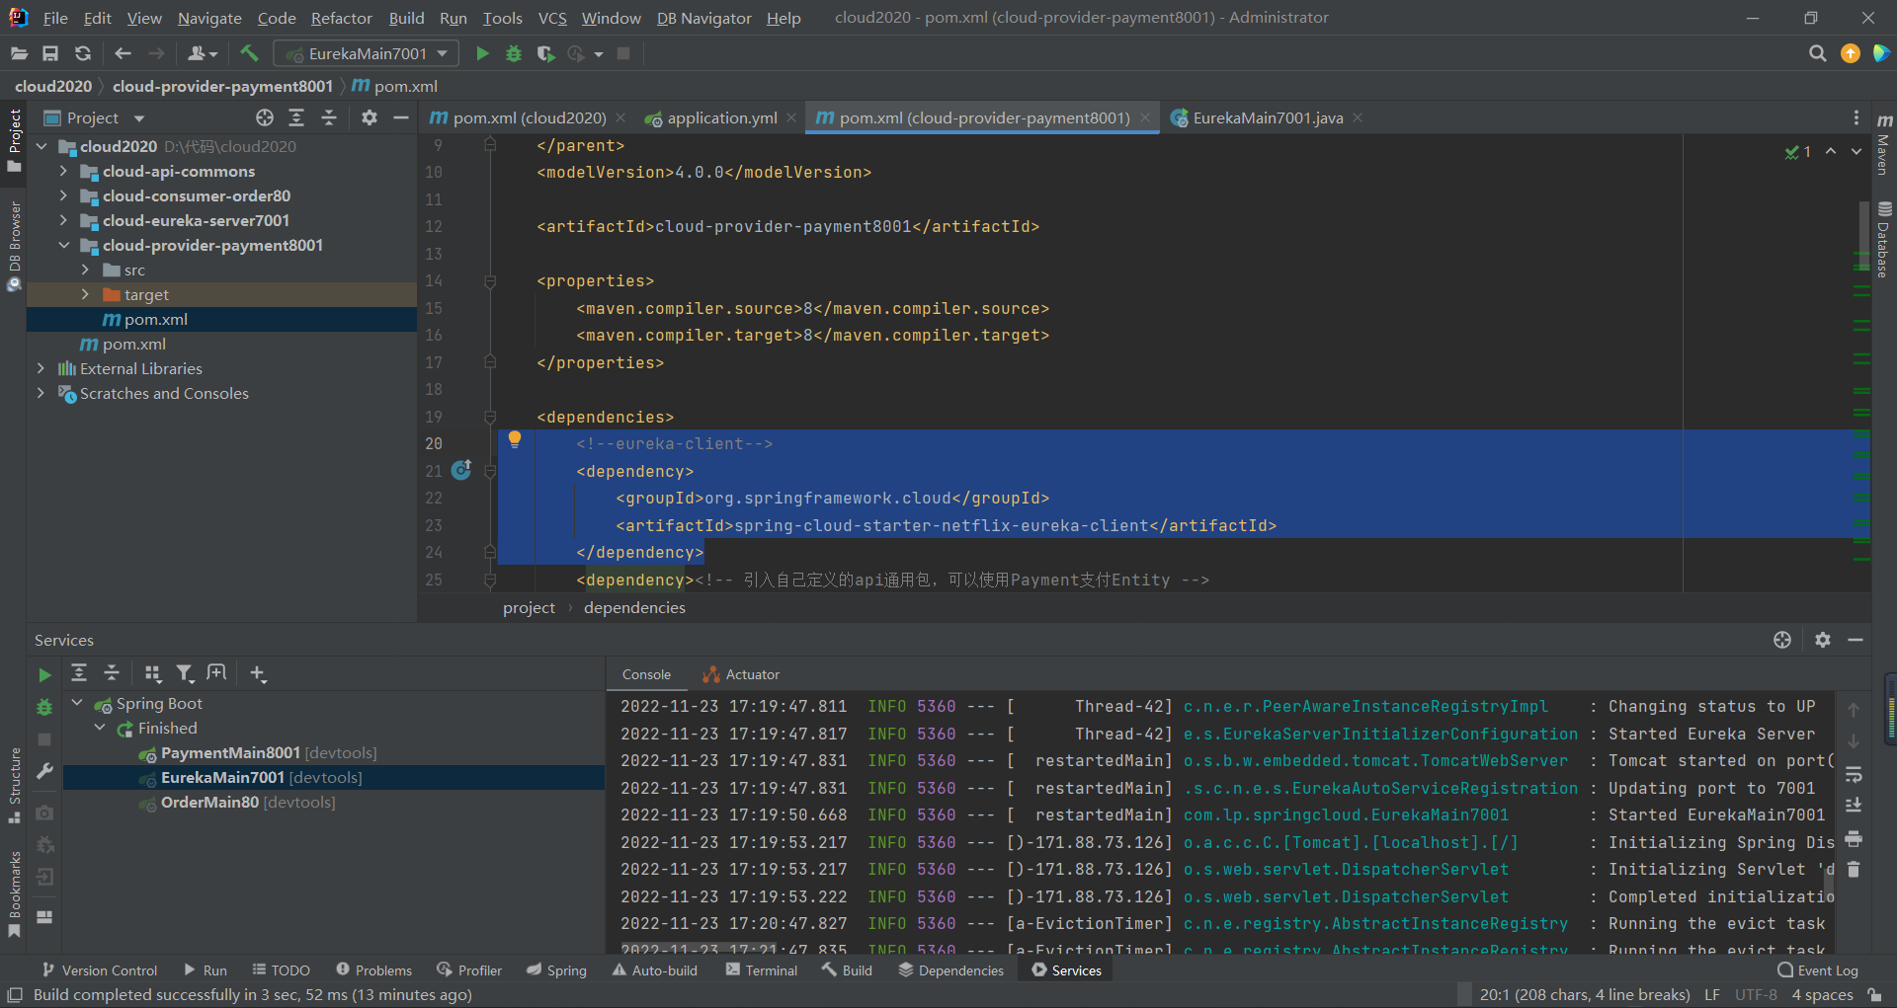
Task: Add service with plus icon
Action: (x=258, y=673)
